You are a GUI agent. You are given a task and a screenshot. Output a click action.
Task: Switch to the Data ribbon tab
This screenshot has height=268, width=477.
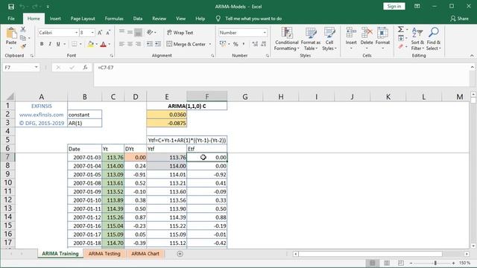[138, 19]
